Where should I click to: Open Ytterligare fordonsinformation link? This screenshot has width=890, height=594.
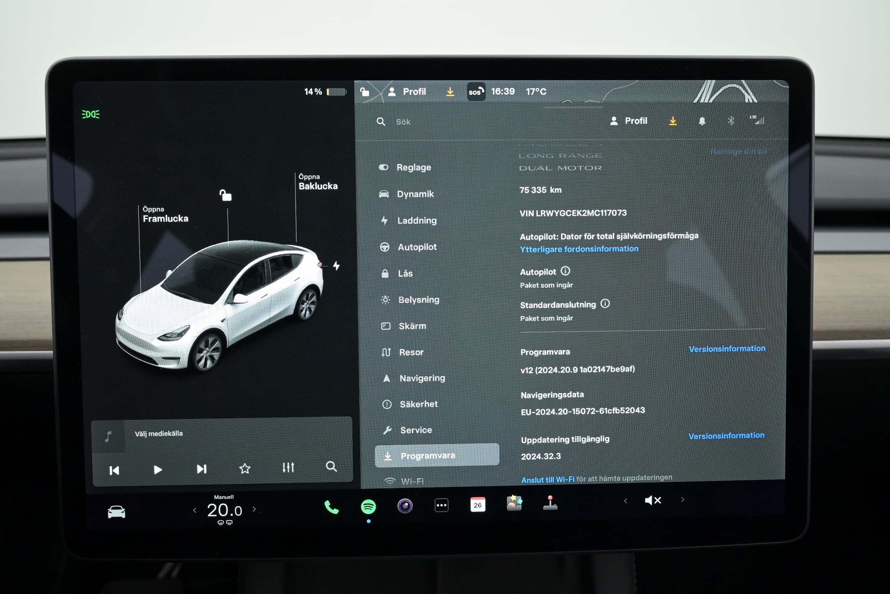point(579,249)
